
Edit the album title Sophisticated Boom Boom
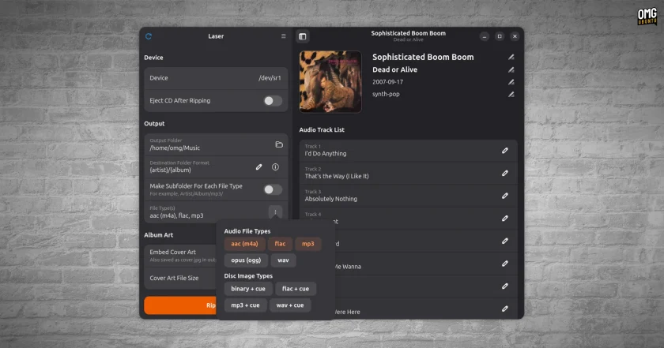pyautogui.click(x=511, y=57)
